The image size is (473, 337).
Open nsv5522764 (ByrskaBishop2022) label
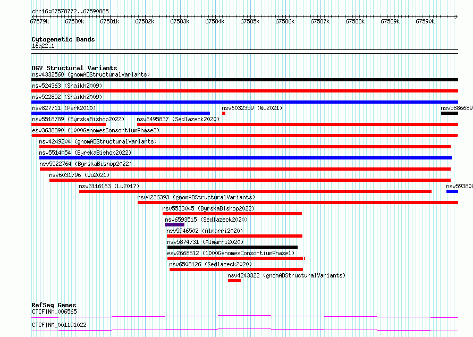pyautogui.click(x=86, y=164)
